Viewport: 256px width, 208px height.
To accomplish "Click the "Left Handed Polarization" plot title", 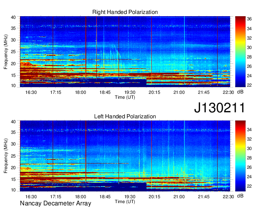I will [125, 116].
